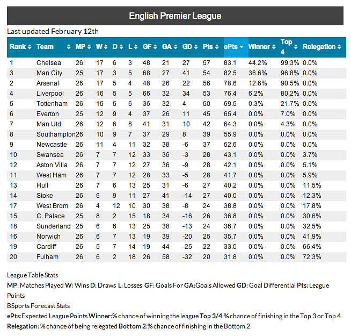Select the Chelsea team name
Viewport: 351px width, 336px height.
click(x=48, y=63)
